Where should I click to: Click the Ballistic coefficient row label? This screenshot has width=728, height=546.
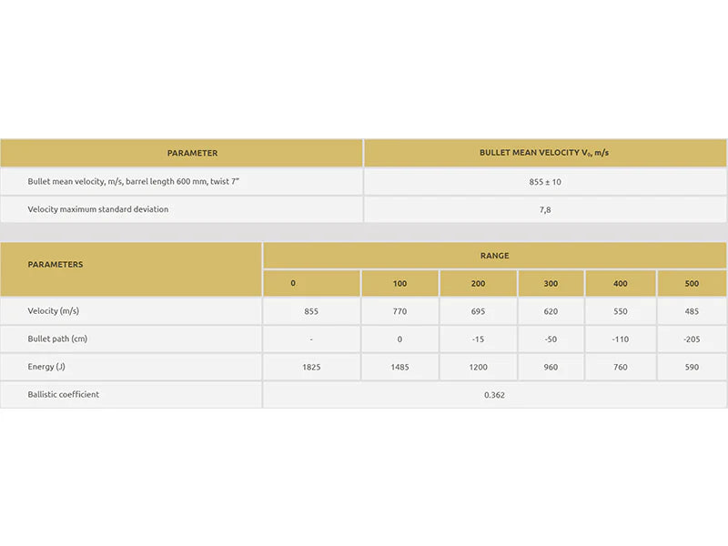coord(63,395)
